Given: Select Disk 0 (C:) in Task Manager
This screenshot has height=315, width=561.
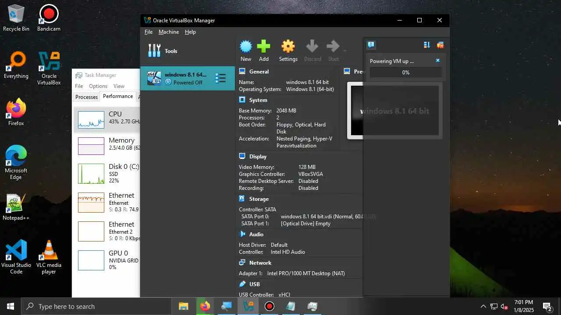Looking at the screenshot, I should pyautogui.click(x=107, y=173).
